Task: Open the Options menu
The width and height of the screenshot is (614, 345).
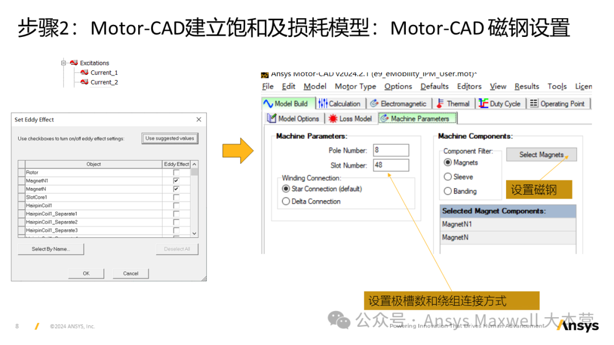Action: point(398,86)
